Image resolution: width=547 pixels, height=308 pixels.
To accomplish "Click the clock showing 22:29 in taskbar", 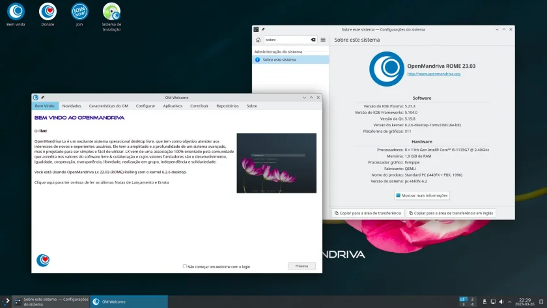I will pyautogui.click(x=525, y=301).
